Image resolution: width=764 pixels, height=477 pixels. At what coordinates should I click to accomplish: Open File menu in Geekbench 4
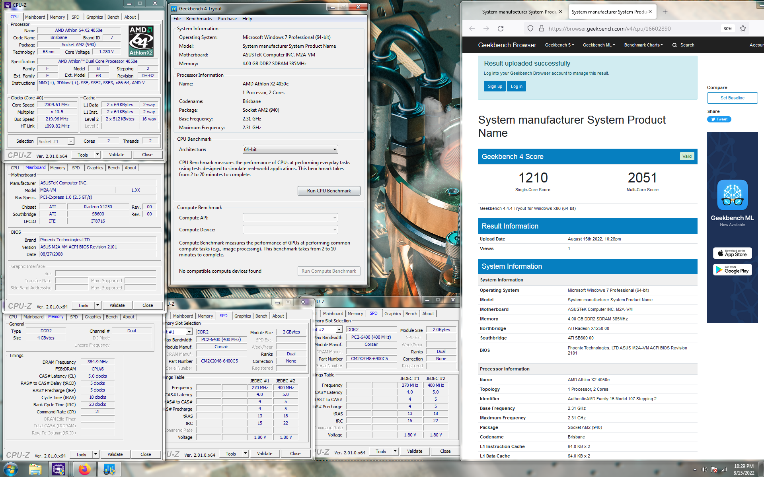click(177, 19)
